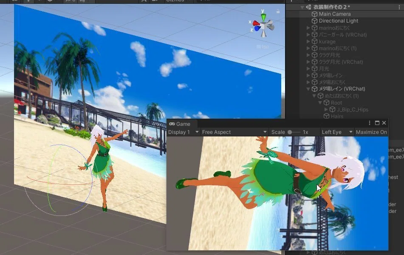Click the メタ場おにちく cube icon
Image resolution: width=404 pixels, height=255 pixels.
[x=314, y=82]
